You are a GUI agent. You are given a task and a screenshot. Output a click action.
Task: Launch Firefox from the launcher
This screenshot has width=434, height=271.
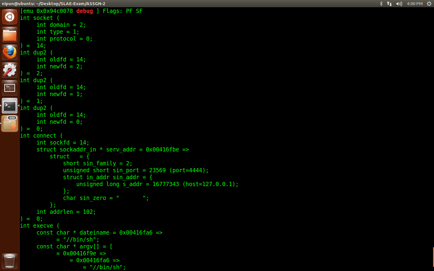pos(9,52)
